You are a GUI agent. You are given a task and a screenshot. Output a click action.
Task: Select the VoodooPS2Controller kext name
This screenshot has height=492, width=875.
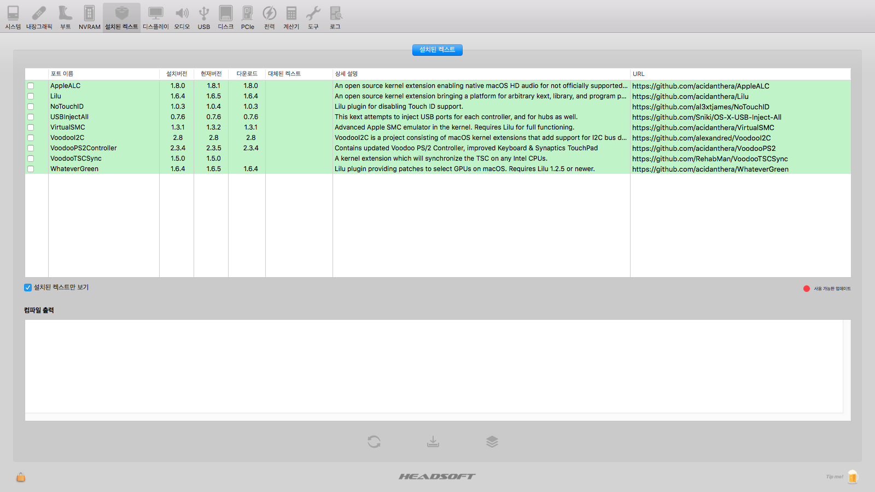pos(84,148)
